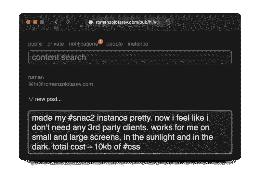This screenshot has width=260, height=185.
Task: Go back using the browser back arrow
Action: pos(56,22)
